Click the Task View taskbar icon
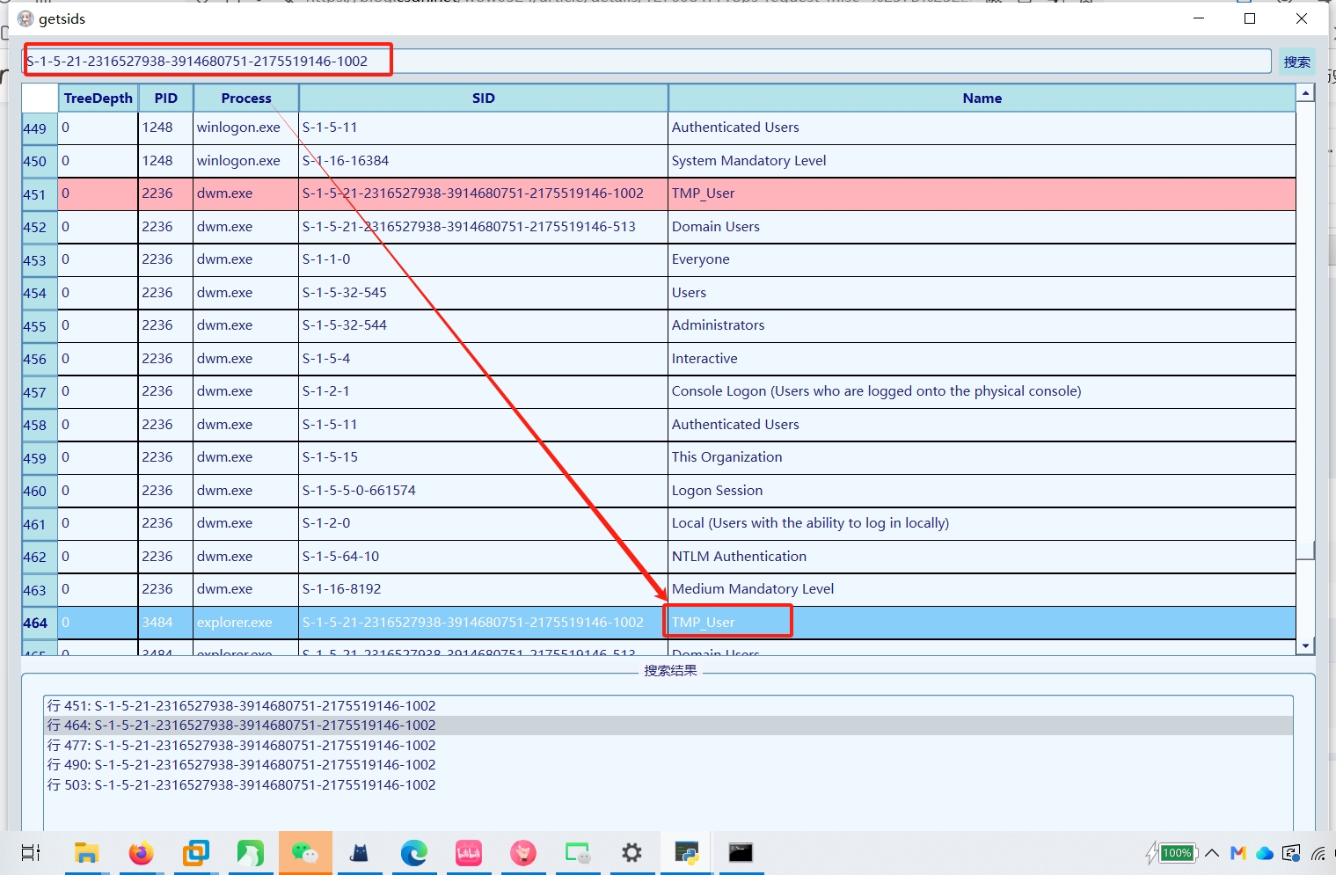Viewport: 1336px width, 875px height. pyautogui.click(x=31, y=852)
